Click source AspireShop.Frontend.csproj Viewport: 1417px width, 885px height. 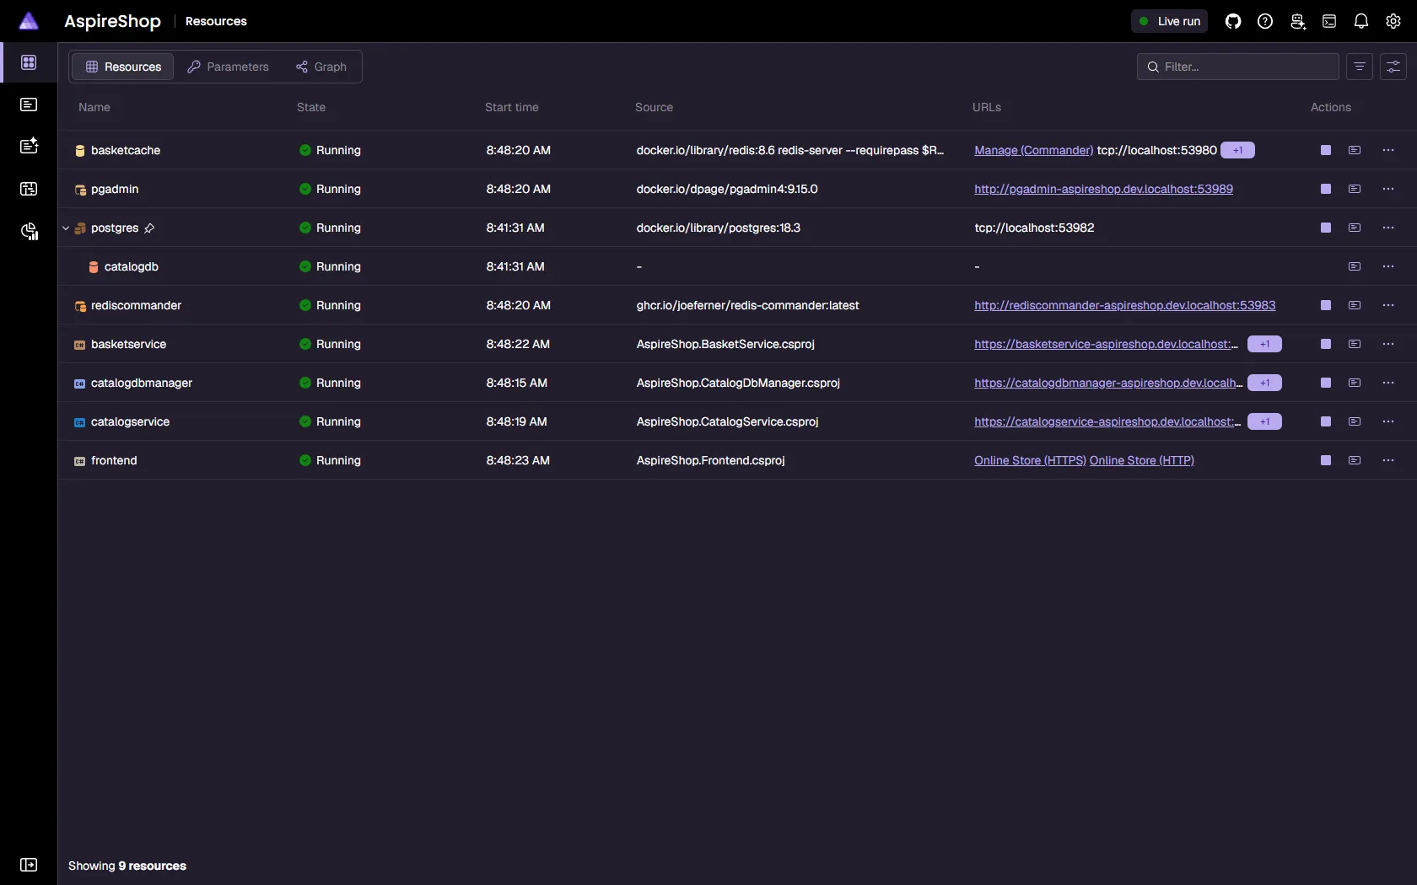pos(710,460)
